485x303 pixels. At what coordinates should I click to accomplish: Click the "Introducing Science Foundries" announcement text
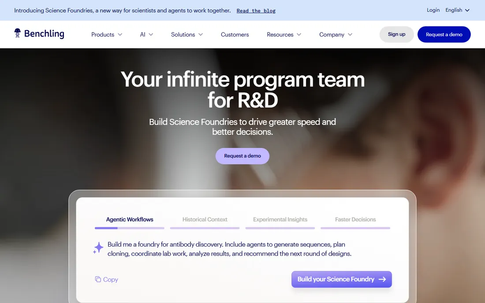point(123,11)
